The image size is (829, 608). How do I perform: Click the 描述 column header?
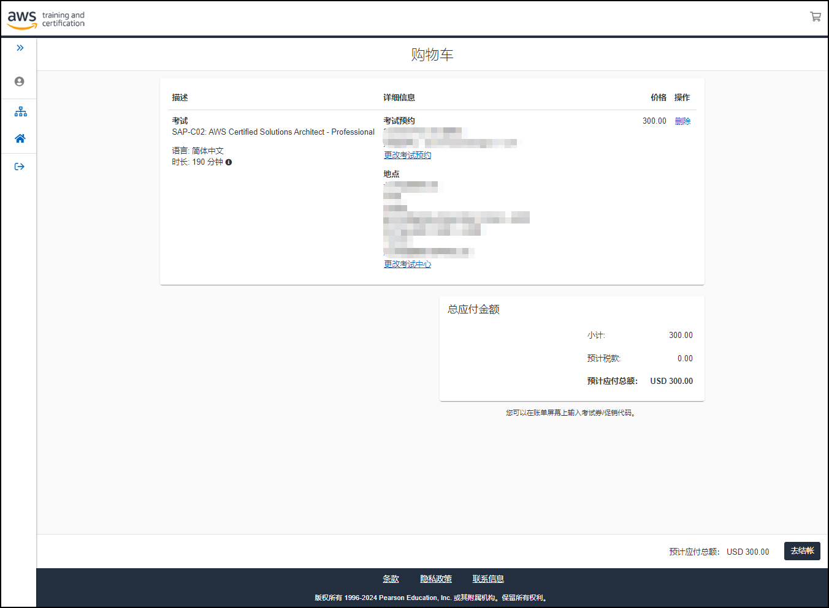(180, 97)
